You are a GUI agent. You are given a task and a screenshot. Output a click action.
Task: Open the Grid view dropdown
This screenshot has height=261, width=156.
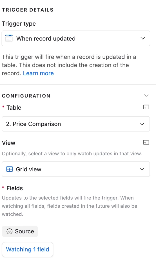coord(76,169)
